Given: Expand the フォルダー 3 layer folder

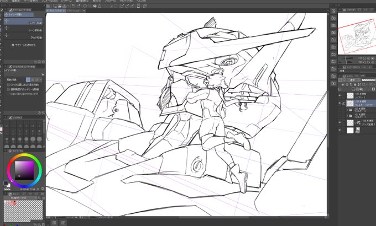Looking at the screenshot, I should pyautogui.click(x=347, y=110).
